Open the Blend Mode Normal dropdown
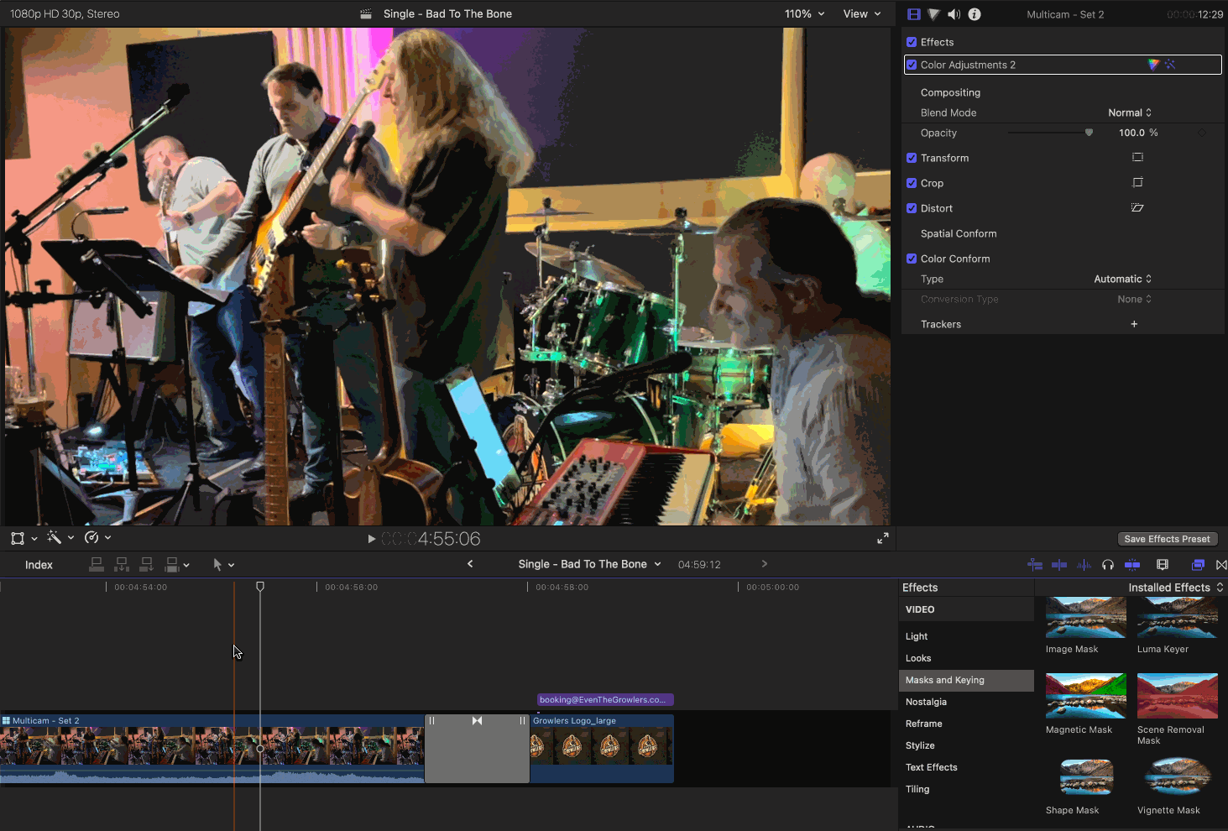 tap(1130, 112)
